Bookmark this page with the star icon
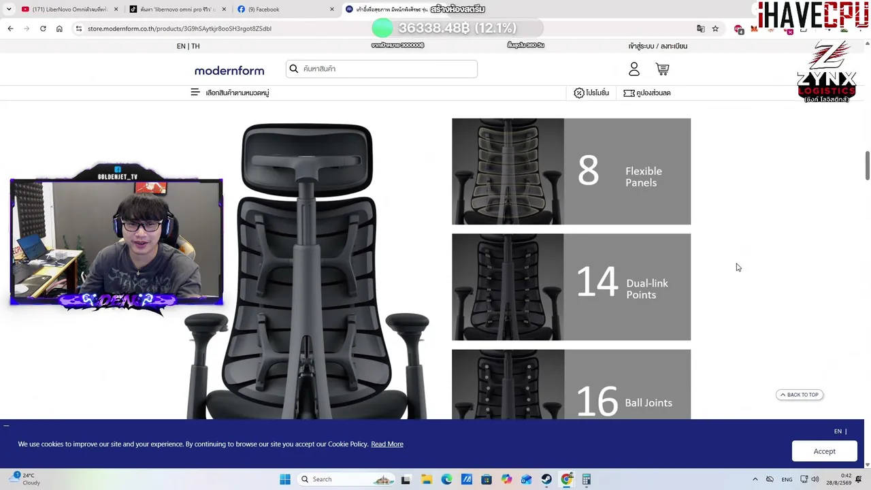Viewport: 871px width, 490px height. coord(715,29)
